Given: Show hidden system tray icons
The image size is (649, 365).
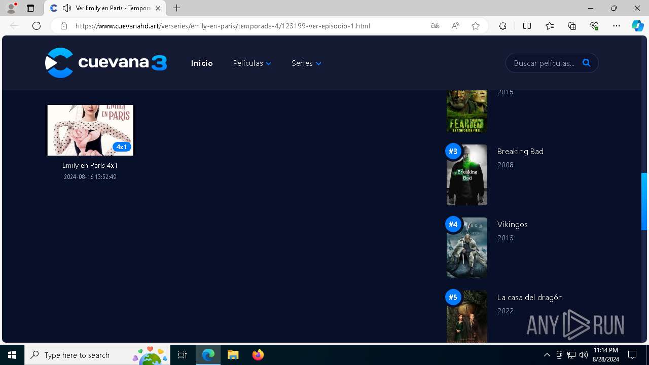Looking at the screenshot, I should [x=547, y=355].
